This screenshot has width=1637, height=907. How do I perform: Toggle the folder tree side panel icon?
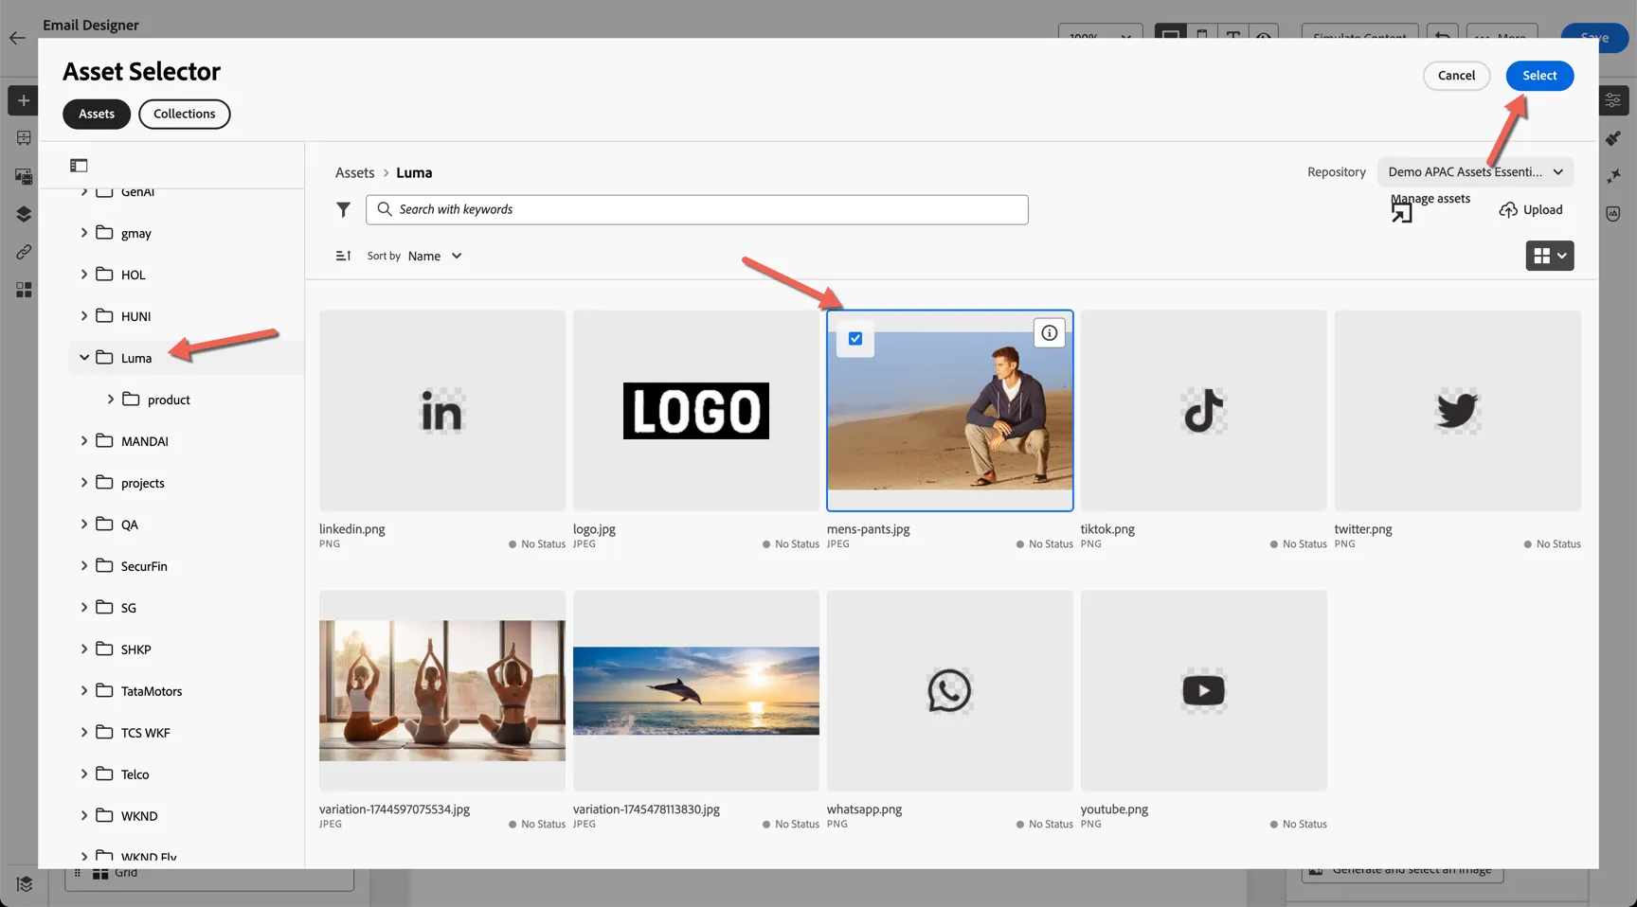(79, 166)
